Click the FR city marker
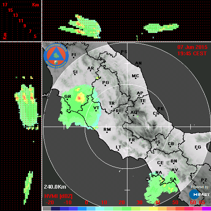 tap(132, 141)
